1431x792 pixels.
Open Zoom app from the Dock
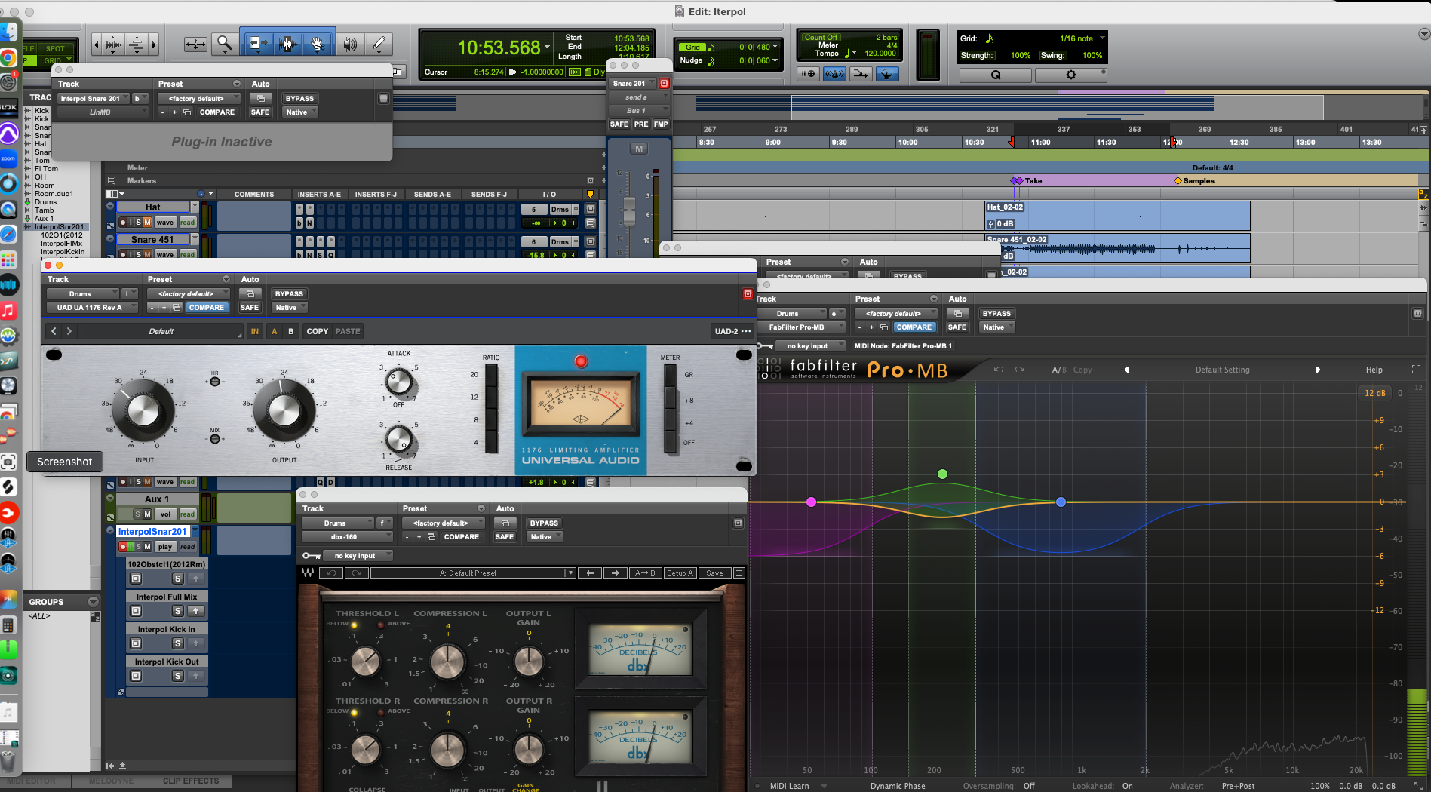8,159
